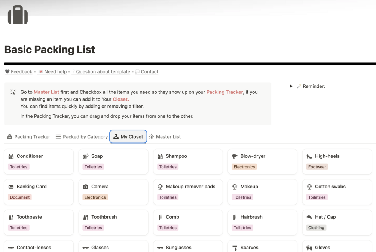
Task: Open the Contact link
Action: click(149, 72)
